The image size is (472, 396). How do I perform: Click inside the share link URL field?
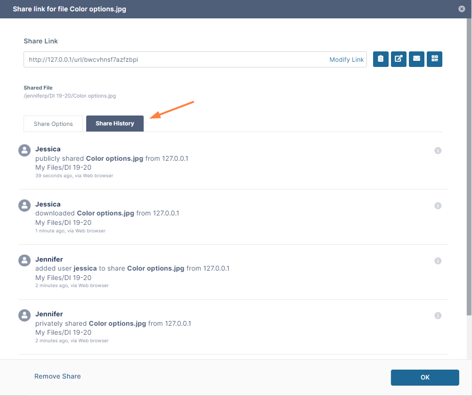point(174,59)
